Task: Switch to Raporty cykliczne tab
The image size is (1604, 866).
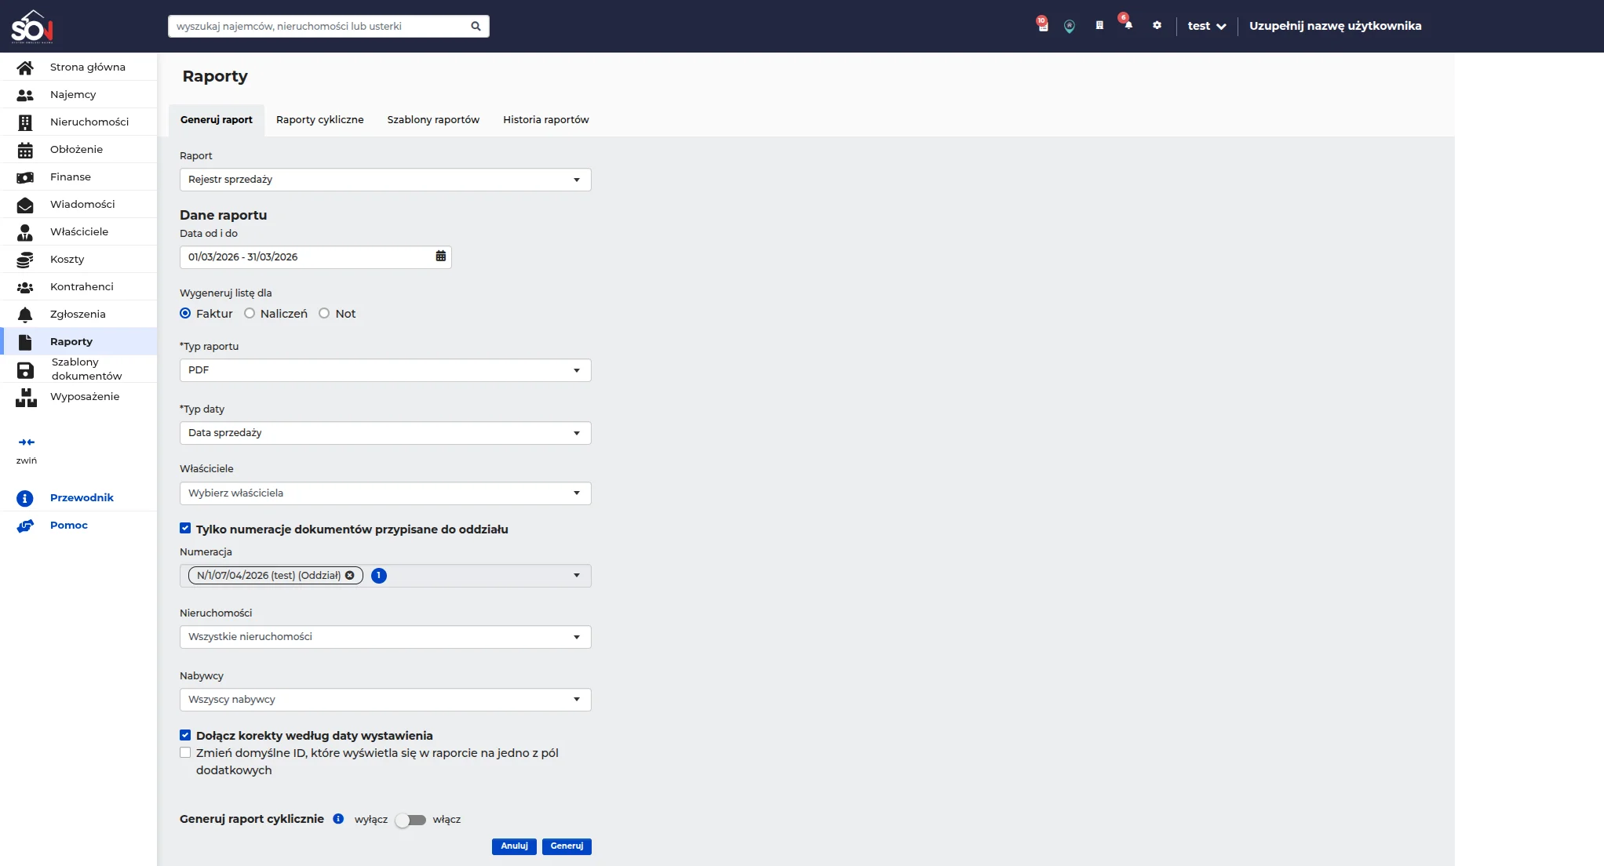Action: pyautogui.click(x=319, y=120)
